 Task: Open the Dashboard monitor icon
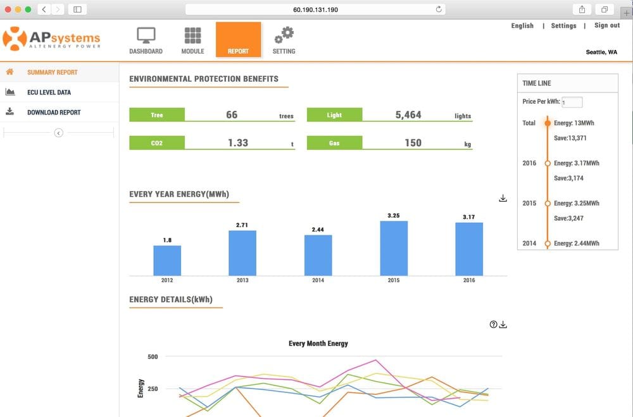[146, 35]
